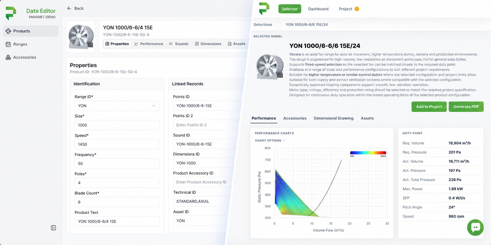Click the Selections breadcrumb link
Screen dimensions: 491x245
pyautogui.click(x=263, y=25)
